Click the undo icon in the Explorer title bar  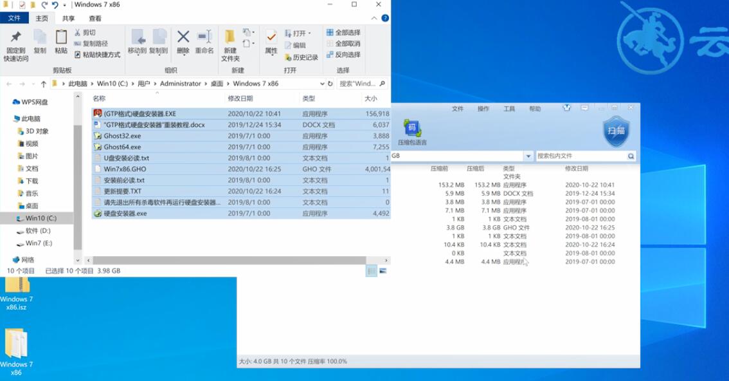click(55, 5)
